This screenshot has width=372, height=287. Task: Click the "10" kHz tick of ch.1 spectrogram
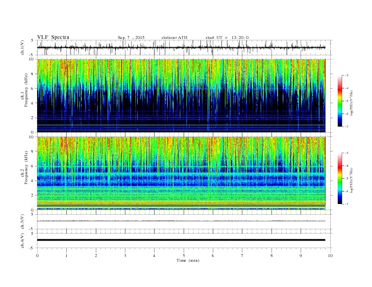click(32, 59)
